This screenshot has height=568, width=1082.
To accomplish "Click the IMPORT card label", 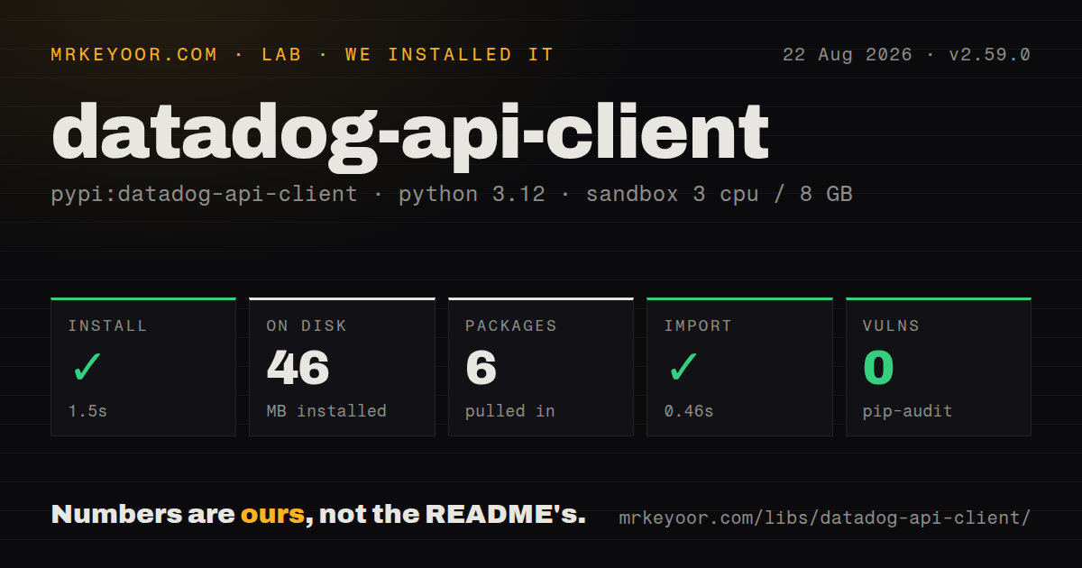I will (x=698, y=325).
